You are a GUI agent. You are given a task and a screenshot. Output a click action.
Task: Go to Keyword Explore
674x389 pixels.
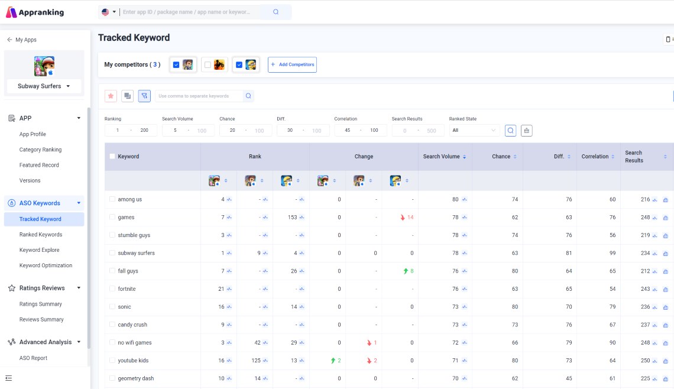pyautogui.click(x=40, y=250)
